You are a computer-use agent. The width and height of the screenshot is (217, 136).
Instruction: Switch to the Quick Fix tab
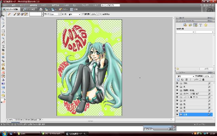coord(30,10)
